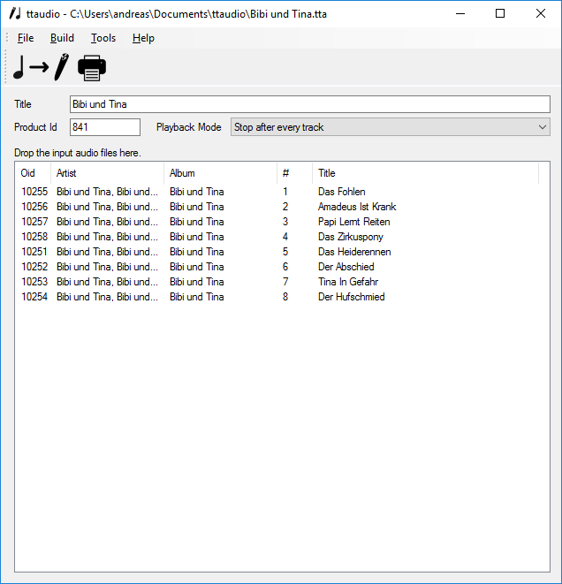Screen dimensions: 562x584
Task: Select the row with Oid 10255
Action: (277, 192)
